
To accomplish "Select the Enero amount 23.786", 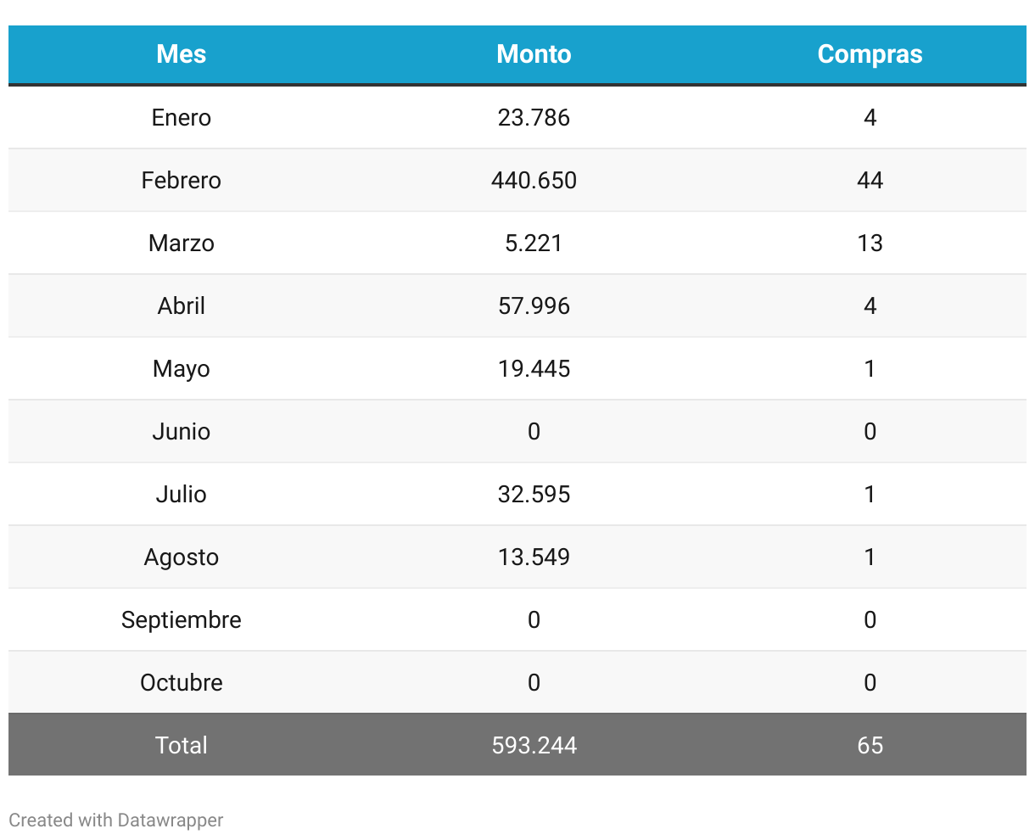I will [534, 117].
